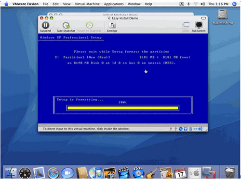Open the Wi-Fi status menu
This screenshot has height=179, width=241.
[196, 4]
